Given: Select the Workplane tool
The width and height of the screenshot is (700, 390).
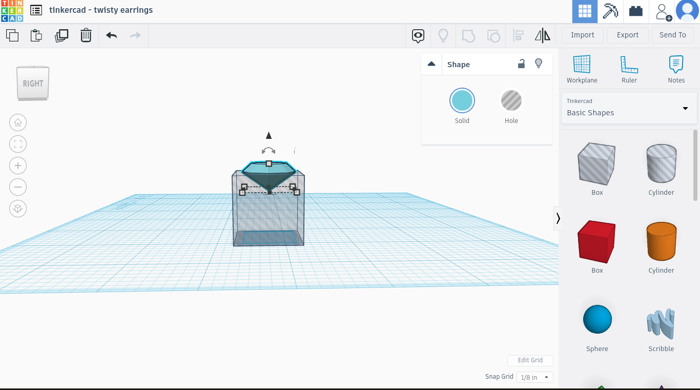Looking at the screenshot, I should [582, 68].
